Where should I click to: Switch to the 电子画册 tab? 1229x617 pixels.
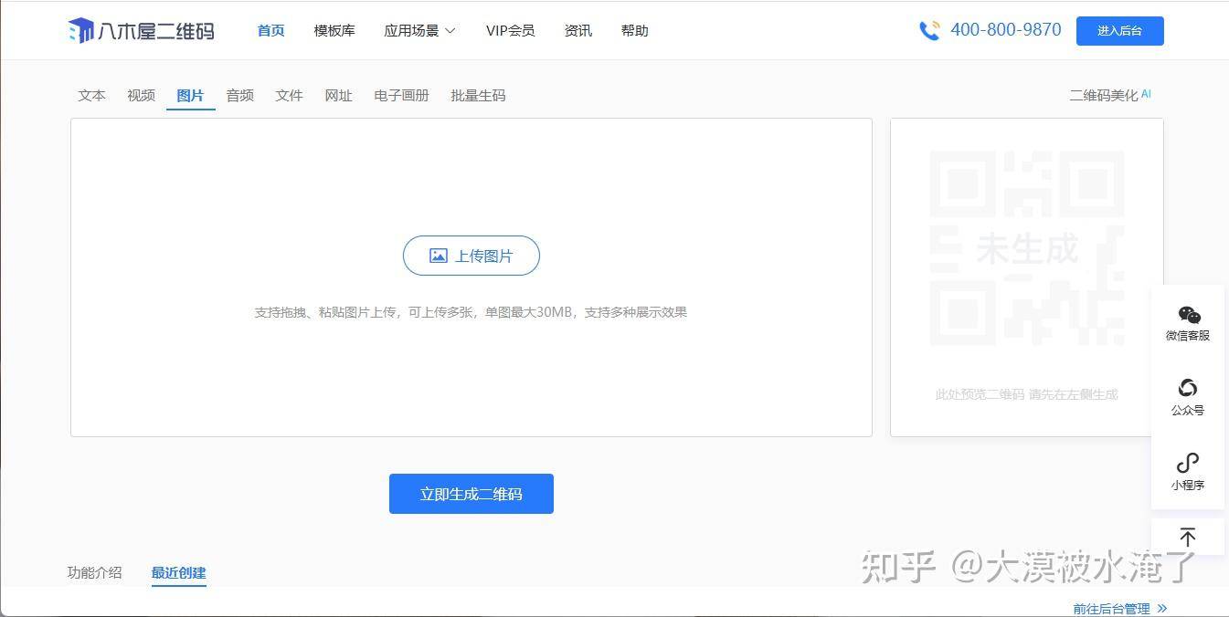[402, 95]
